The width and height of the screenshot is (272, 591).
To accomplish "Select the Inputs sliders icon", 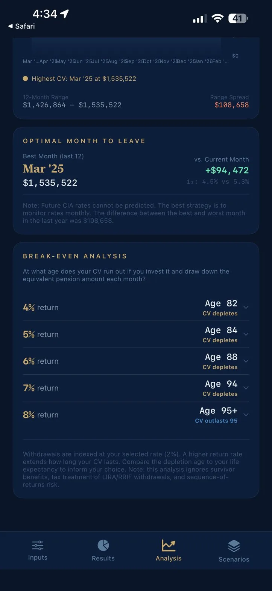I will click(37, 544).
